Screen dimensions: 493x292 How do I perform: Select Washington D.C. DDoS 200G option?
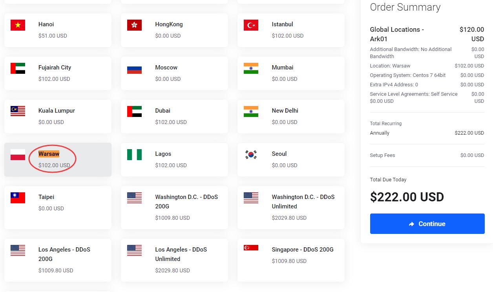tap(174, 207)
